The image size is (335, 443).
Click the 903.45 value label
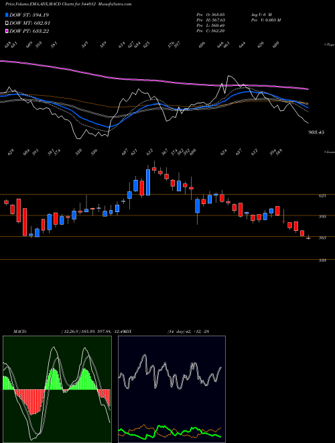coord(316,132)
